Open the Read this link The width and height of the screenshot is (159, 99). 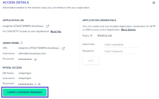click(x=56, y=32)
